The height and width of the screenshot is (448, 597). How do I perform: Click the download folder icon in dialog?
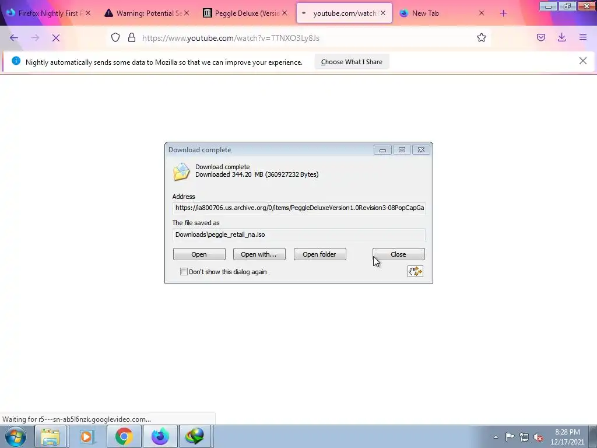(181, 171)
